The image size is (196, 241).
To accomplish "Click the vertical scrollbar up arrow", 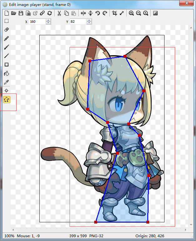I will [191, 28].
